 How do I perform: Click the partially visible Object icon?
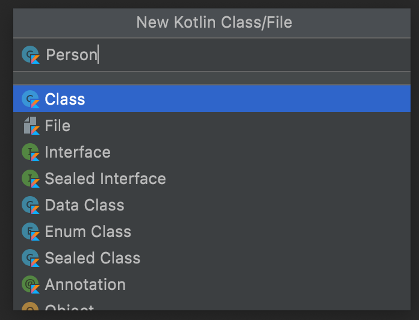point(30,306)
